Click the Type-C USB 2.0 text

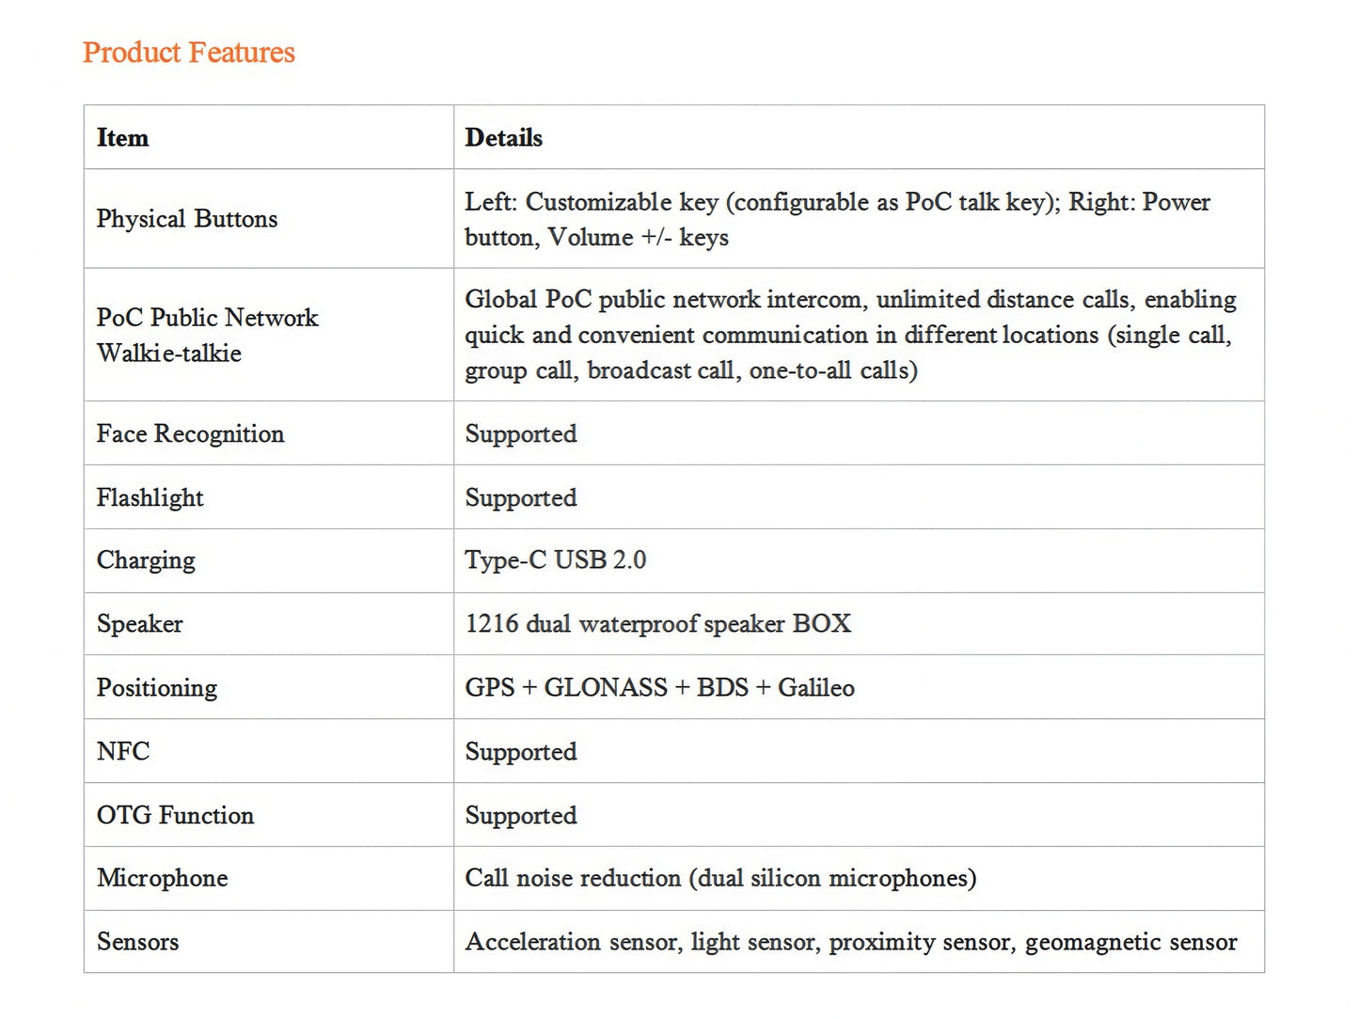tap(556, 560)
